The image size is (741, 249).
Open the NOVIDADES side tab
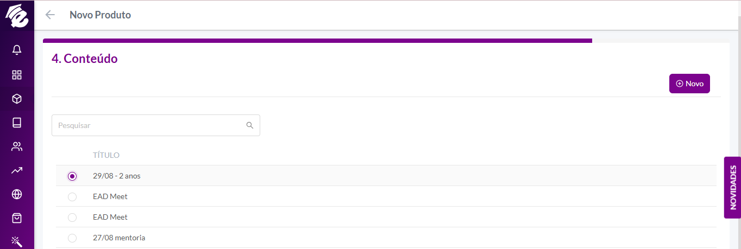732,188
